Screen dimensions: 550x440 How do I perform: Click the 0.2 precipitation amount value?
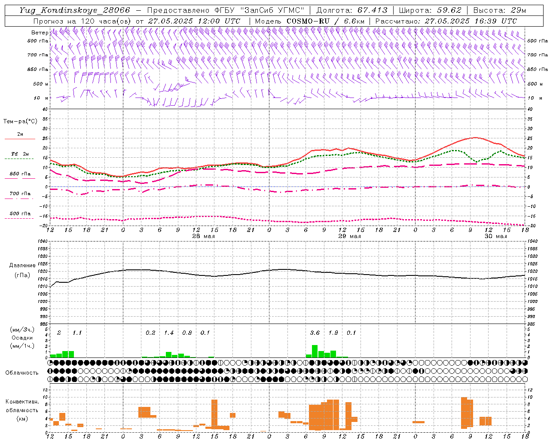coord(150,333)
